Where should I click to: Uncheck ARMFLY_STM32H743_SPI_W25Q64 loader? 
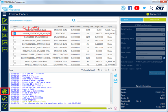pyautogui.click(x=15, y=33)
